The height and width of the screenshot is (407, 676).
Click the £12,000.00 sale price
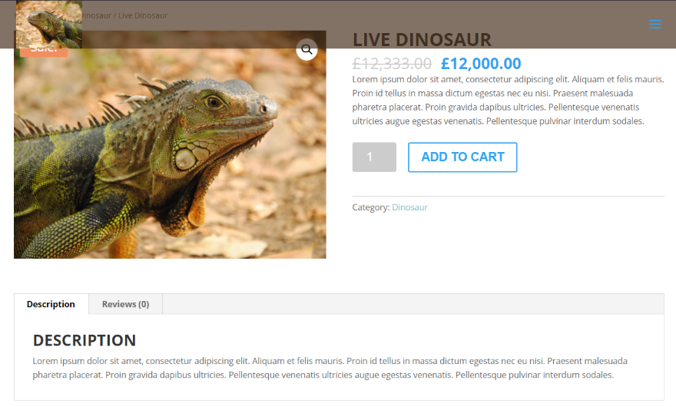tap(481, 64)
